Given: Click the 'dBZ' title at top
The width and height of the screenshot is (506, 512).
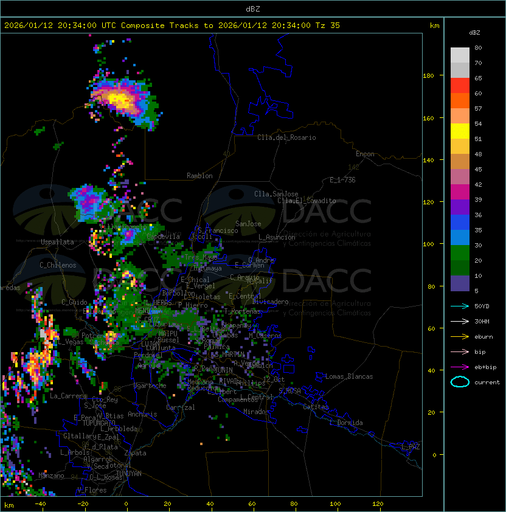Looking at the screenshot, I should (x=253, y=9).
